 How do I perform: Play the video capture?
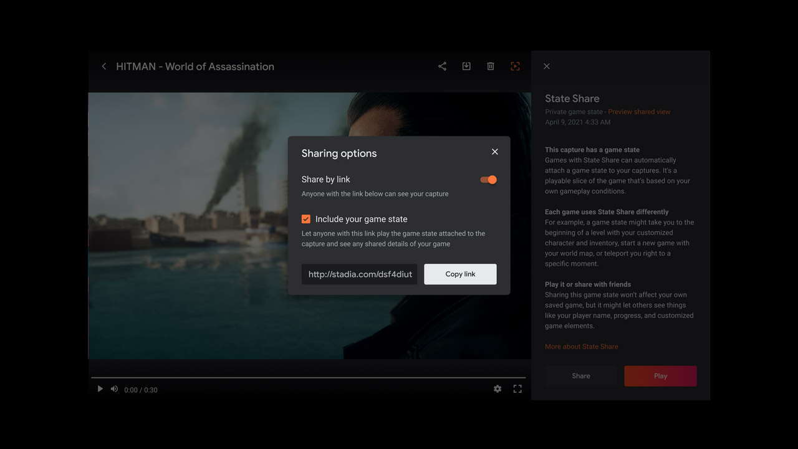(x=100, y=389)
